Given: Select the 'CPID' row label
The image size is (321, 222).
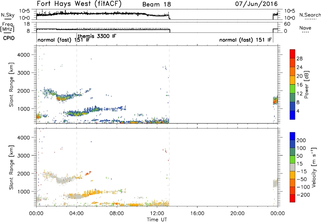Looking at the screenshot, I should [x=8, y=38].
